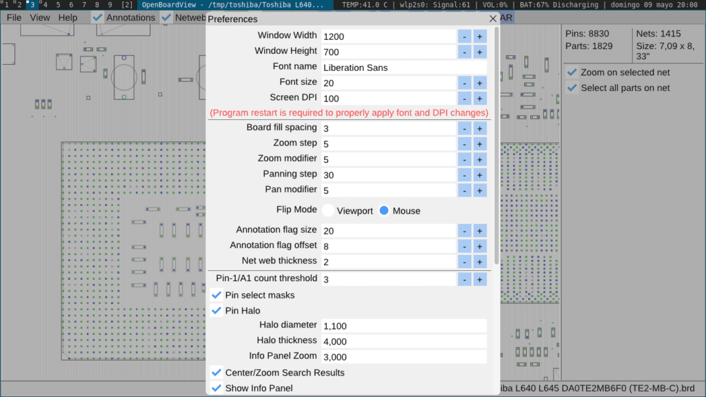Decrease Screen DPI value
The width and height of the screenshot is (706, 397).
click(464, 99)
